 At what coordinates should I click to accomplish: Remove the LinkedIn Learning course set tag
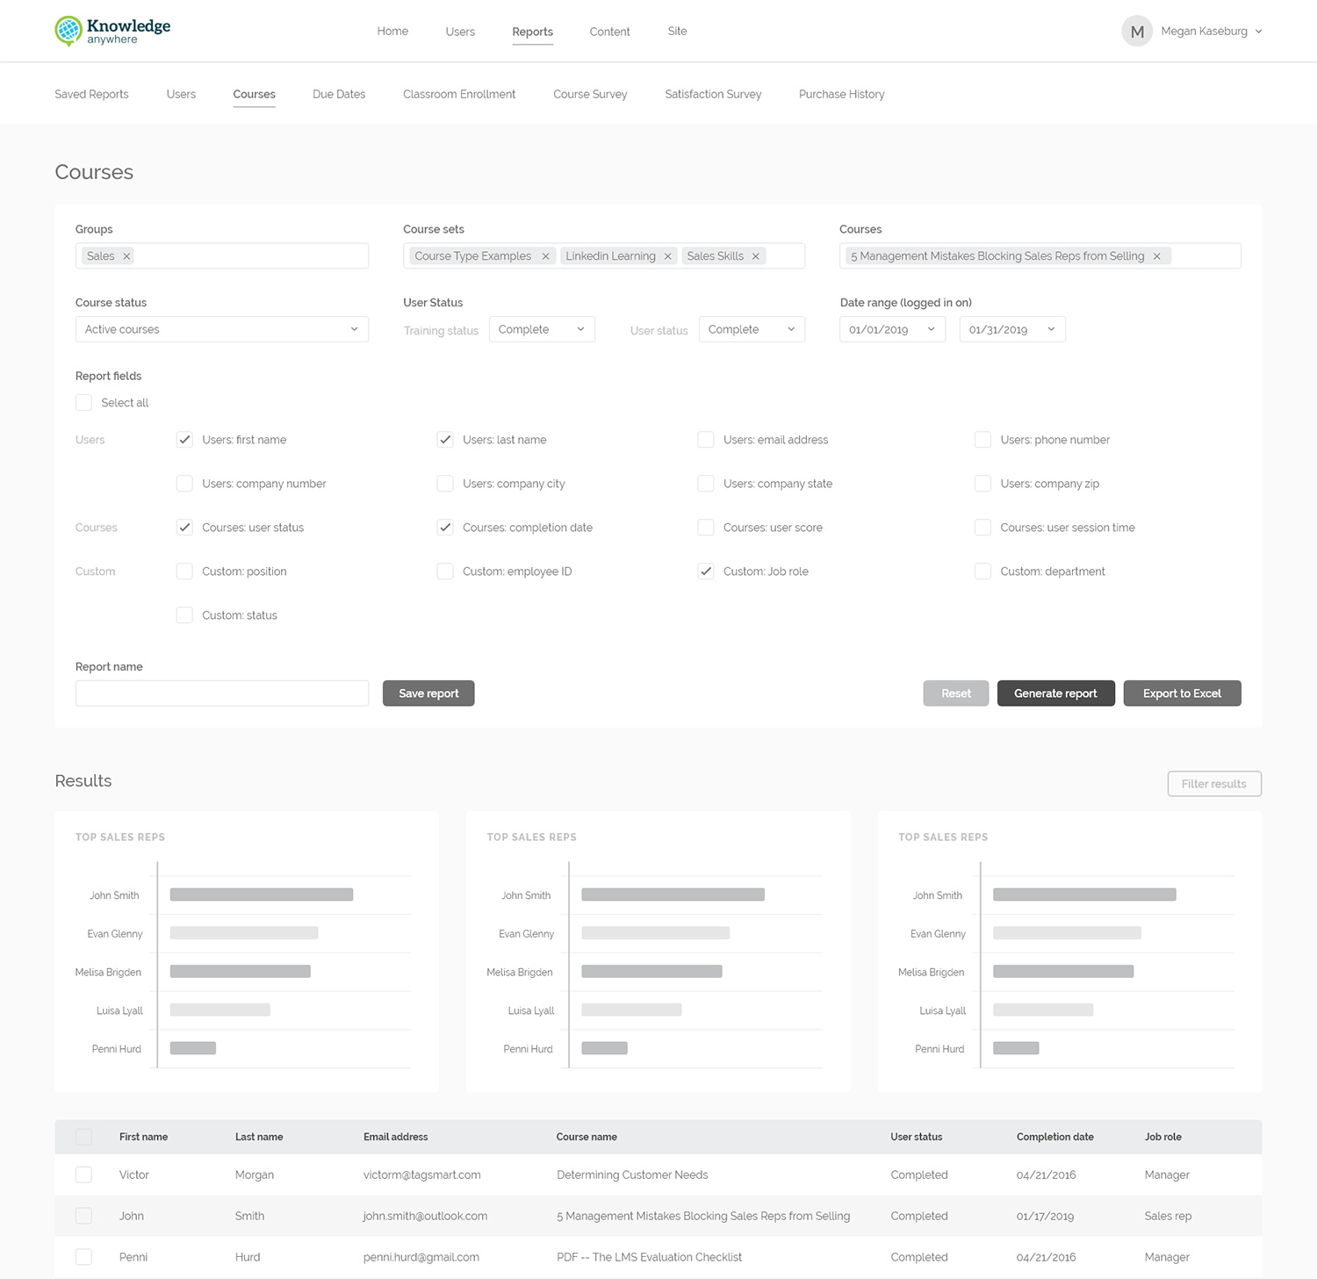667,255
